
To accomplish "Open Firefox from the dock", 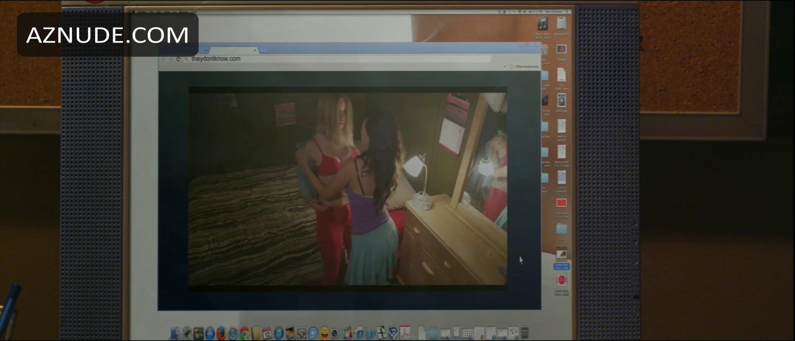I will click(x=222, y=334).
